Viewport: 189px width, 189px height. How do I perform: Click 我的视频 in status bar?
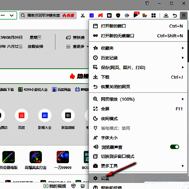click(x=55, y=186)
